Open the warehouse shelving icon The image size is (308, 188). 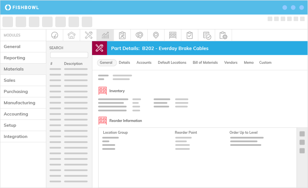coord(173,35)
